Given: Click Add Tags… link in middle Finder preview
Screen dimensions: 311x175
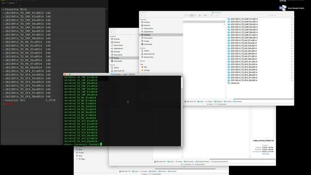Looking at the screenshot, I should coord(266,154).
